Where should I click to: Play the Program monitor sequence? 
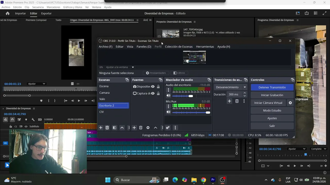click(x=295, y=166)
